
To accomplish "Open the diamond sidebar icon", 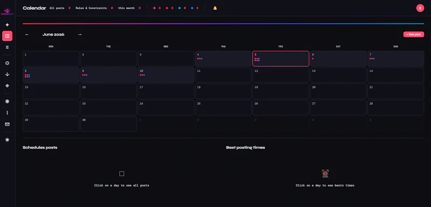I will point(7,86).
